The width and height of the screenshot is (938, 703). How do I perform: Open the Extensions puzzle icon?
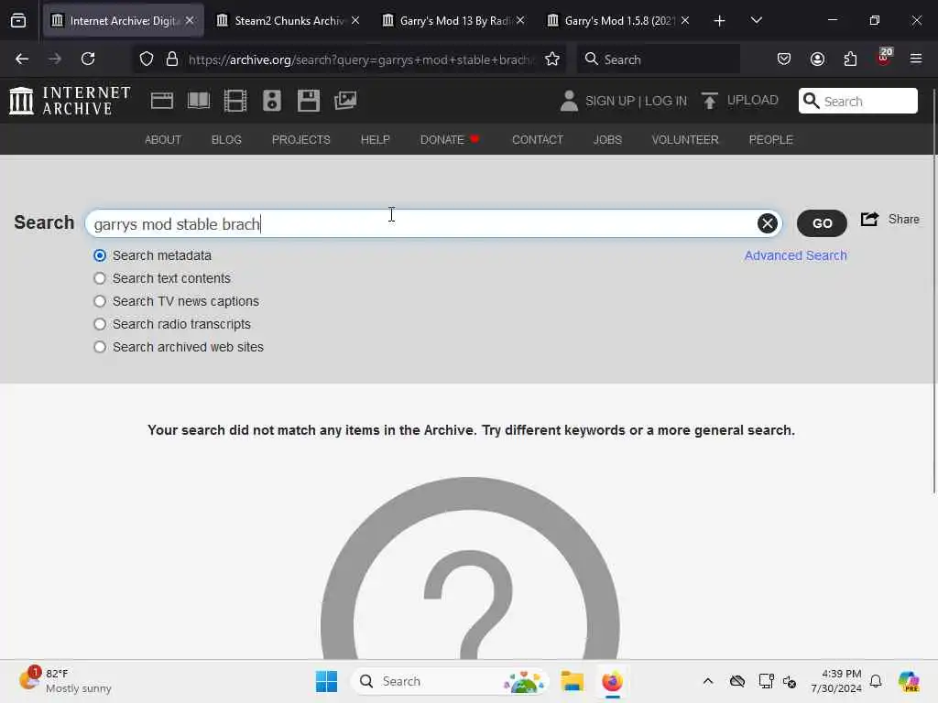point(850,59)
